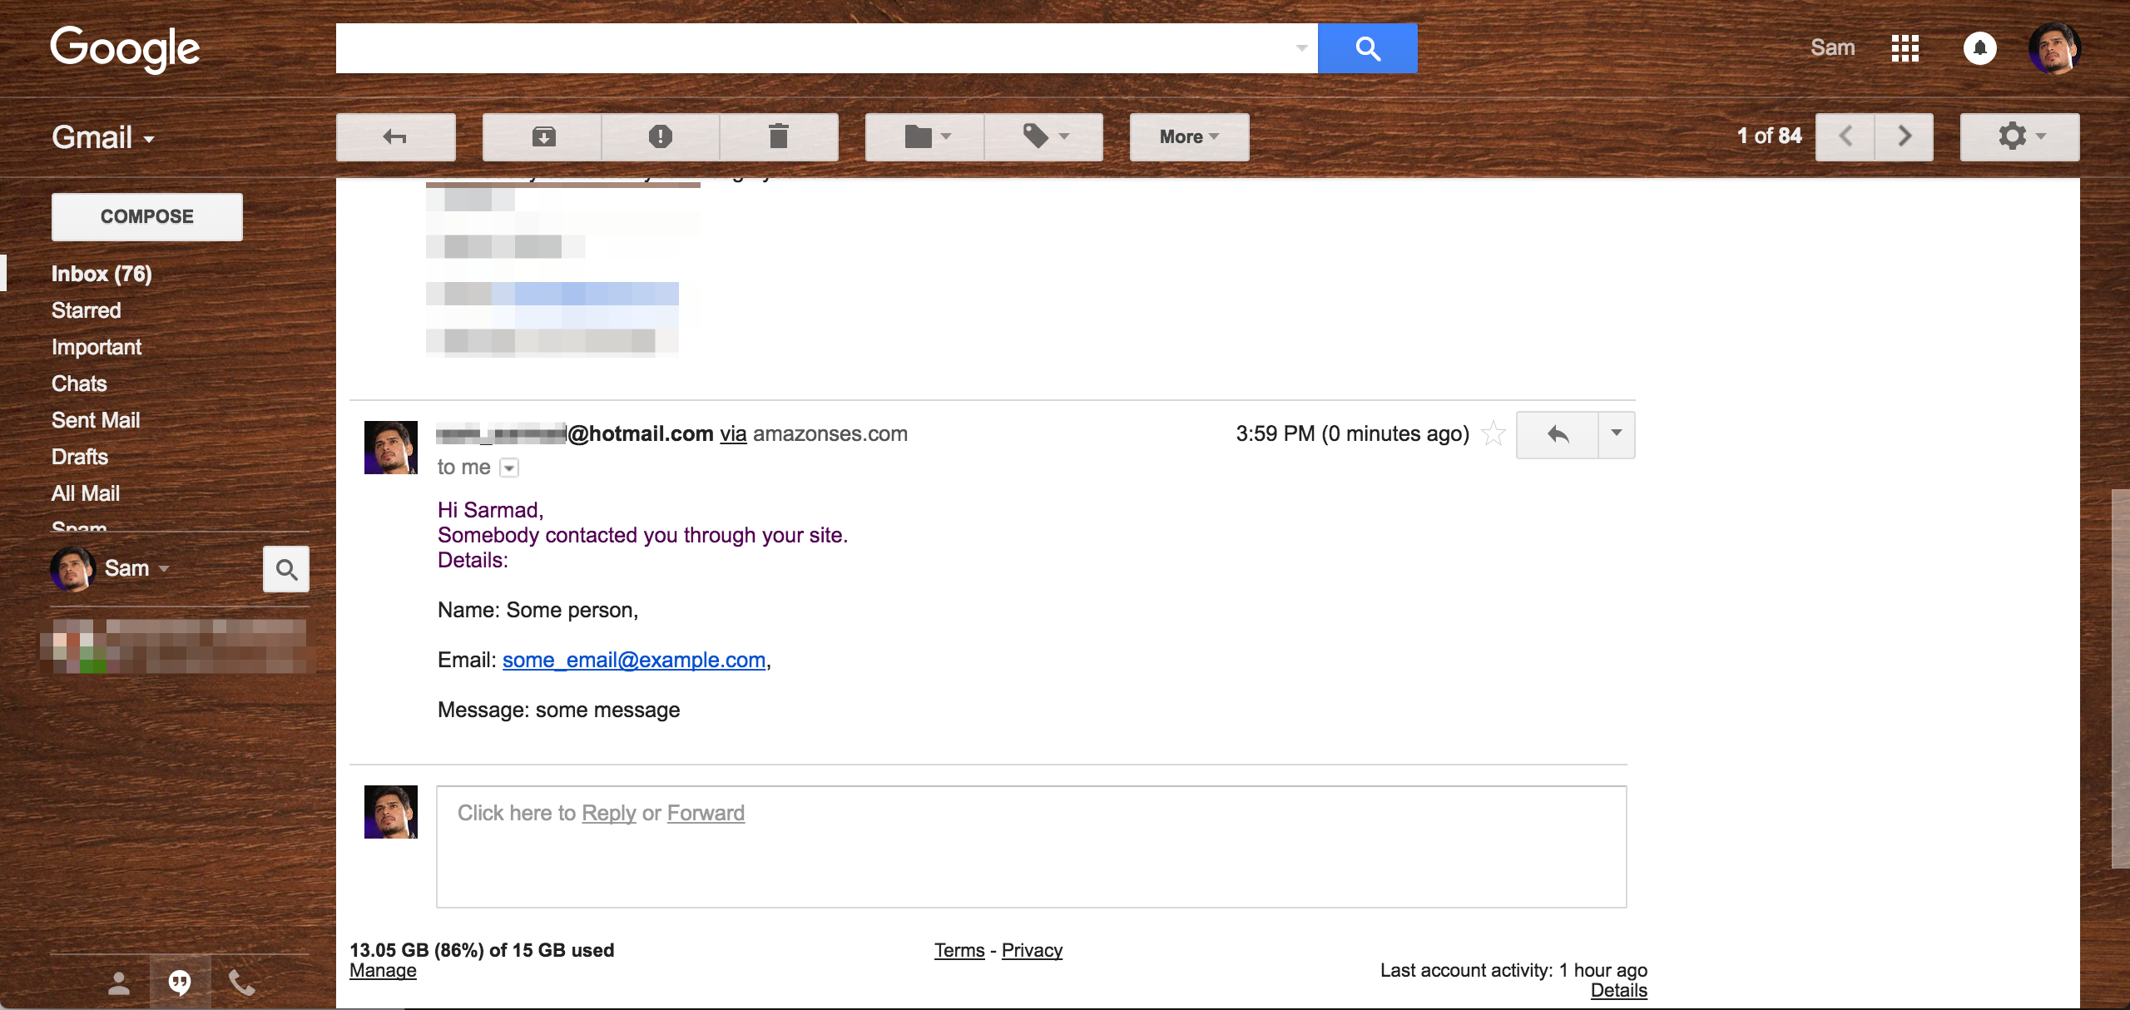Report this message as spam
This screenshot has width=2130, height=1010.
[x=660, y=136]
